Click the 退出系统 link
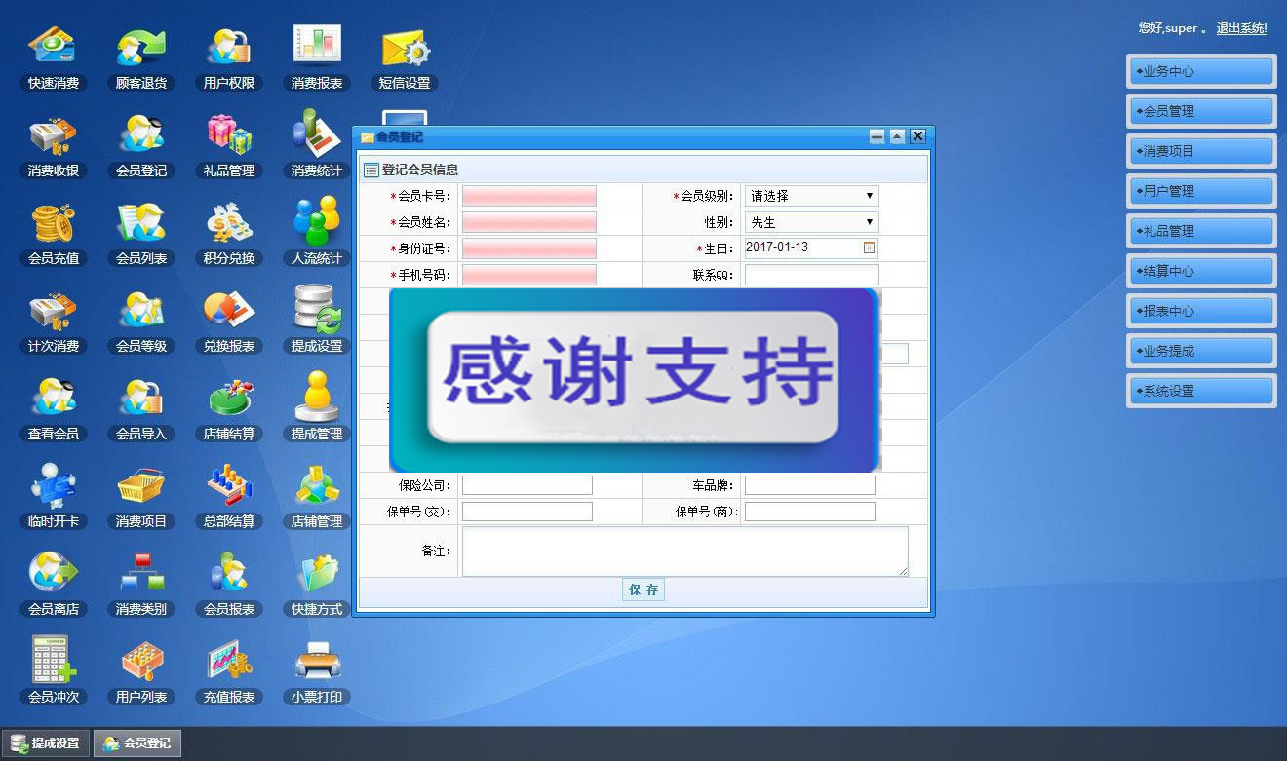Image resolution: width=1287 pixels, height=761 pixels. tap(1241, 28)
